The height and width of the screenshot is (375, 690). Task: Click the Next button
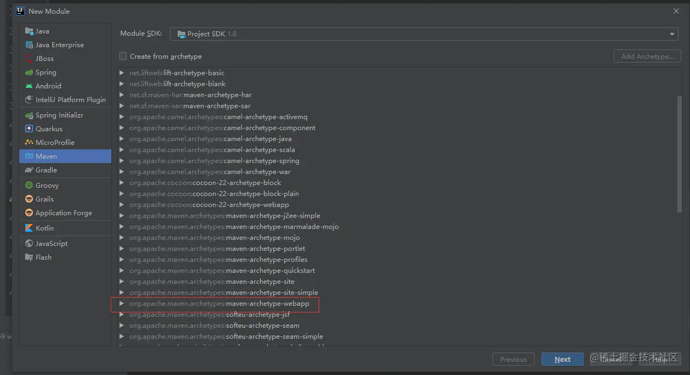[562, 359]
